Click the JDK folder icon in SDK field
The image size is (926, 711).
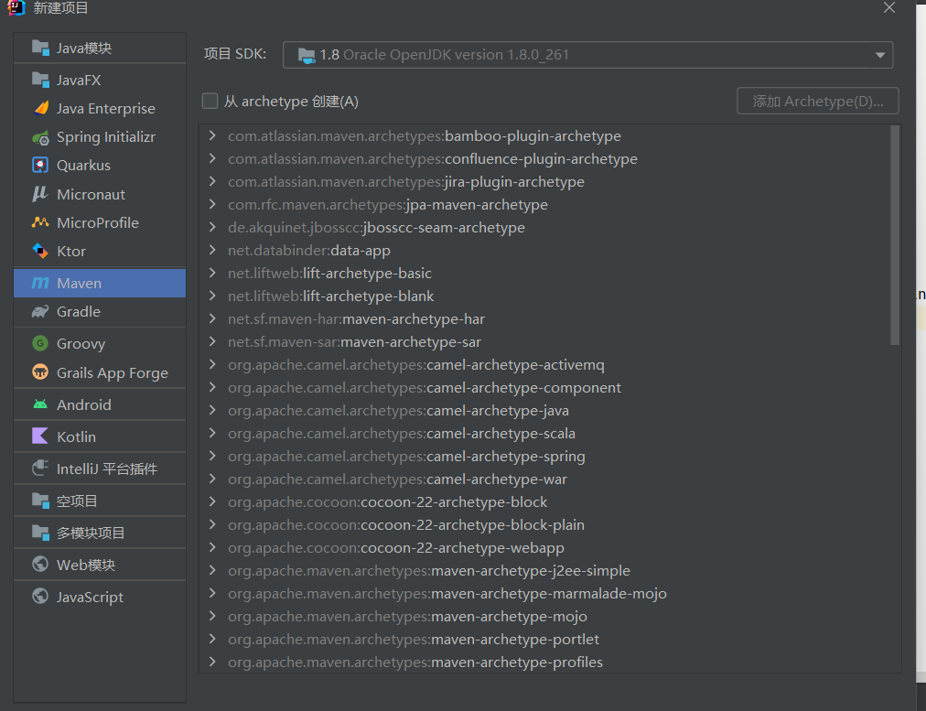[x=306, y=55]
